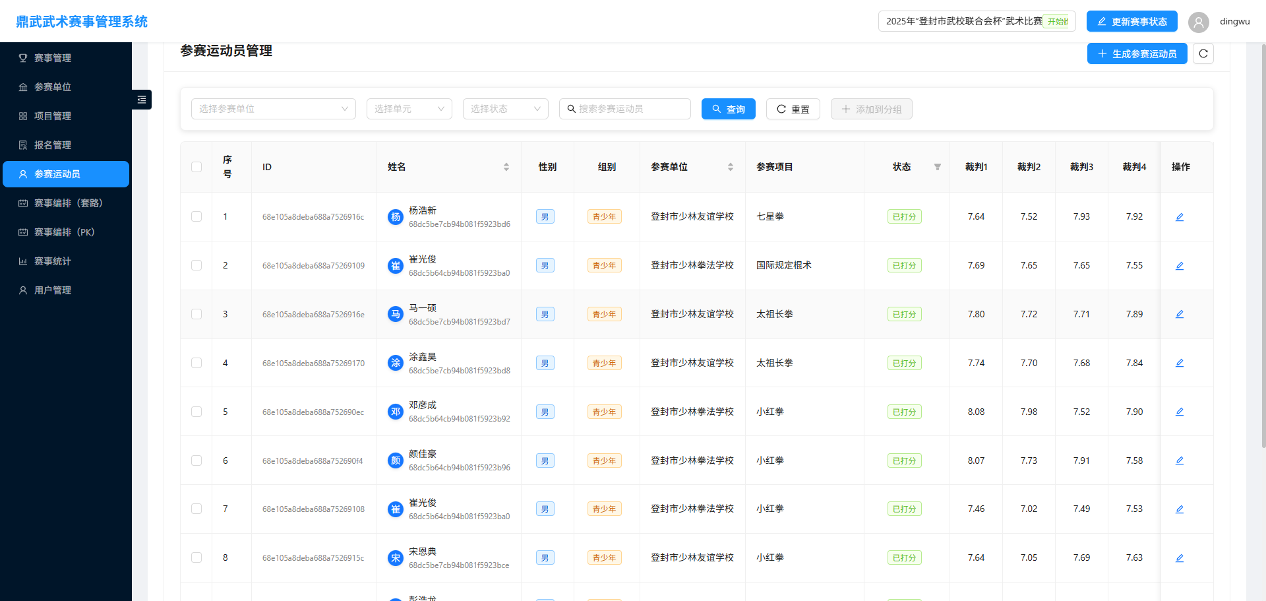1266x601 pixels.
Task: Expand the 选择单元 dropdown
Action: pyautogui.click(x=409, y=109)
